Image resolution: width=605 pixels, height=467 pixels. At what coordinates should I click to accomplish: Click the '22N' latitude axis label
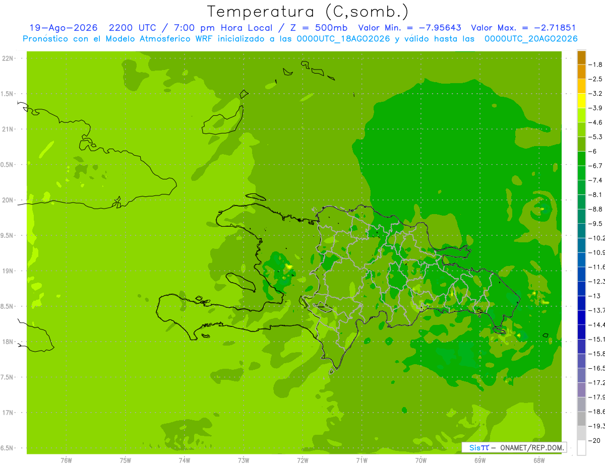point(7,58)
